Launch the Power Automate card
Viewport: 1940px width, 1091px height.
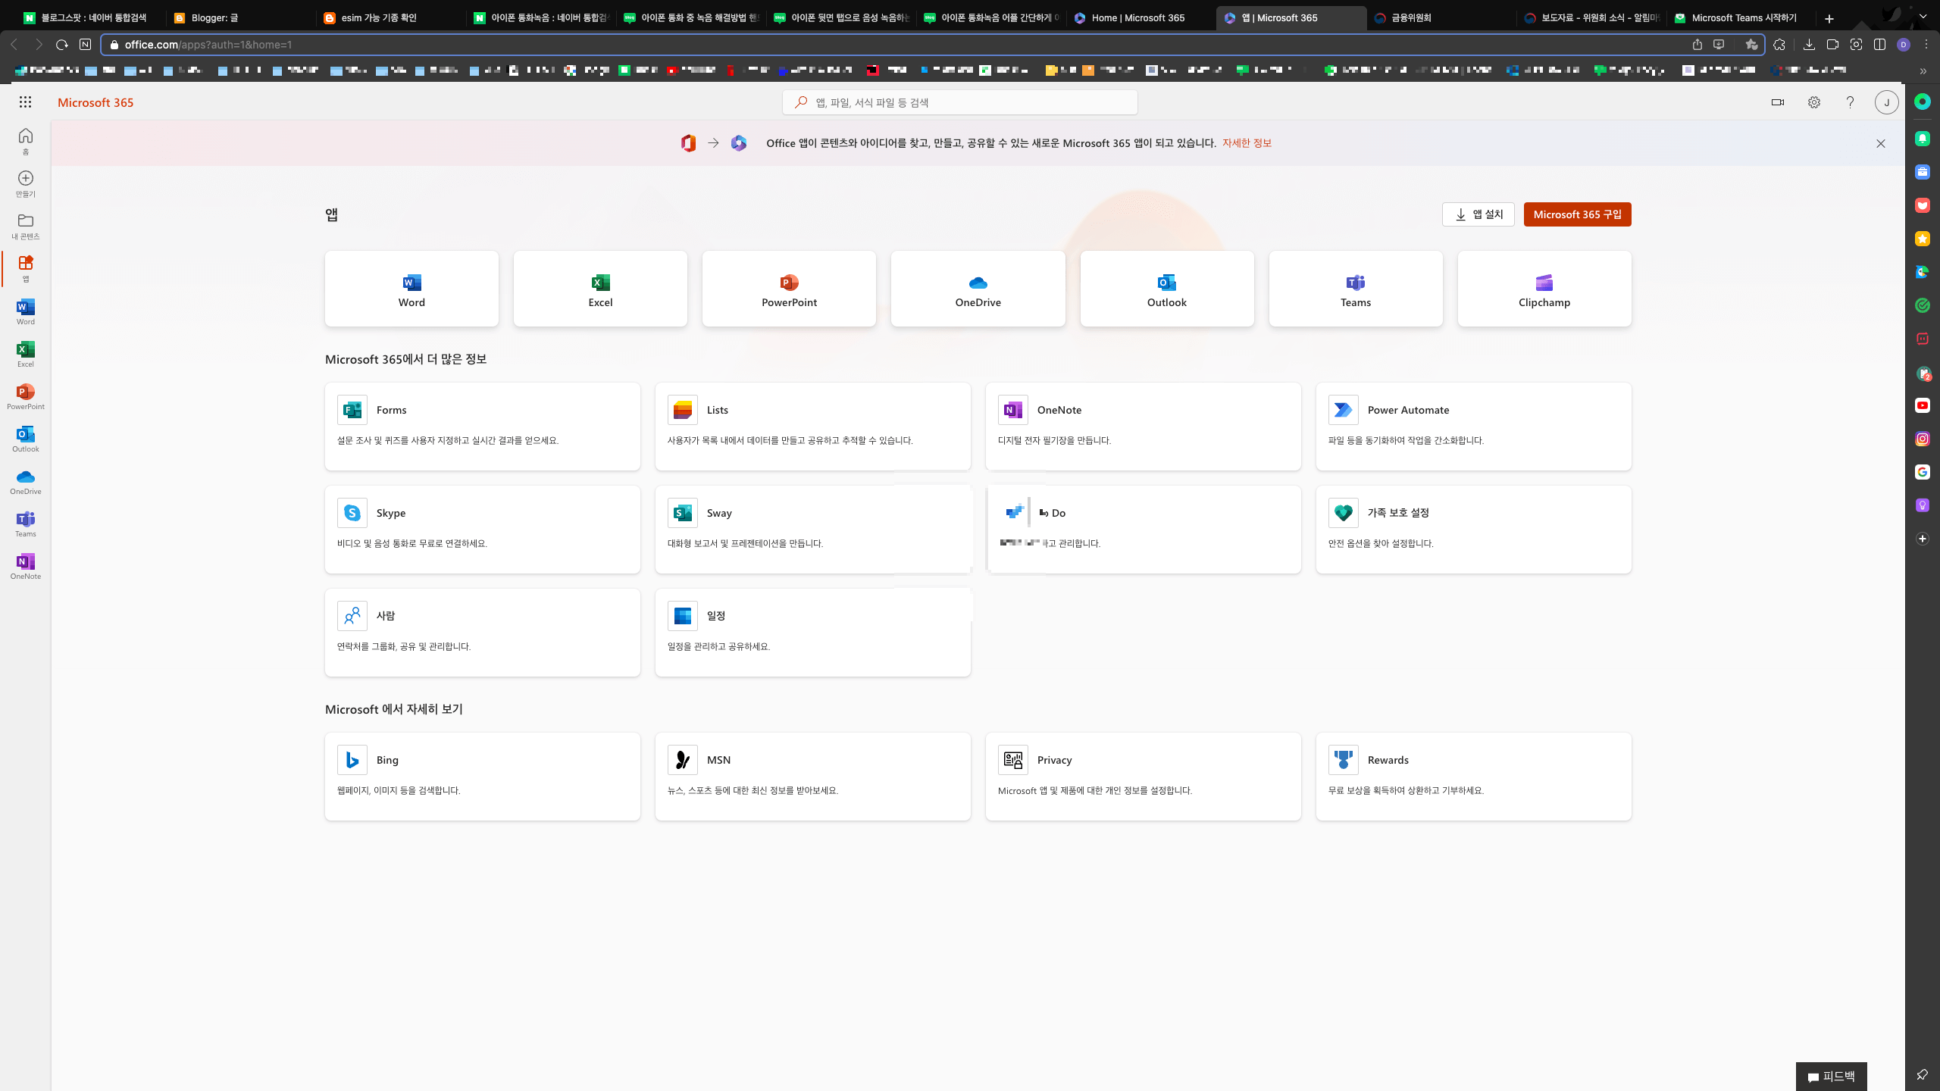[x=1472, y=426]
